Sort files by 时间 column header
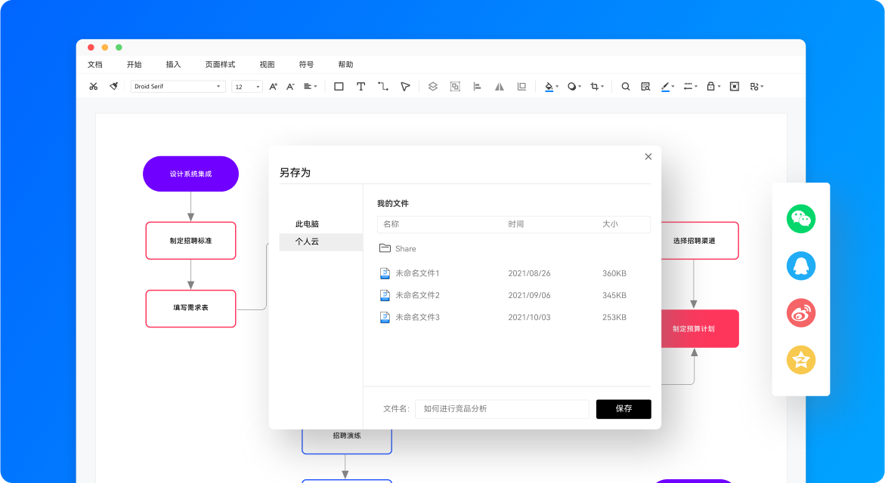Image resolution: width=885 pixels, height=483 pixels. pyautogui.click(x=516, y=223)
